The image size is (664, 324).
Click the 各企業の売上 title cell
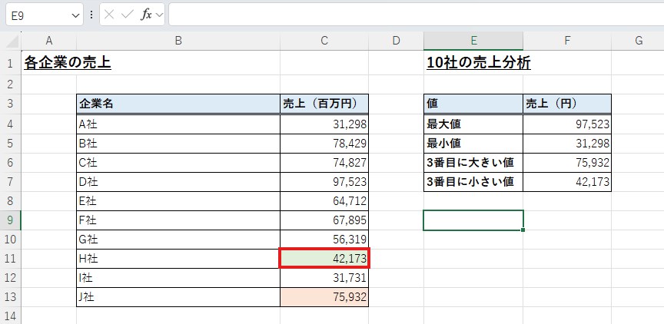tap(68, 63)
